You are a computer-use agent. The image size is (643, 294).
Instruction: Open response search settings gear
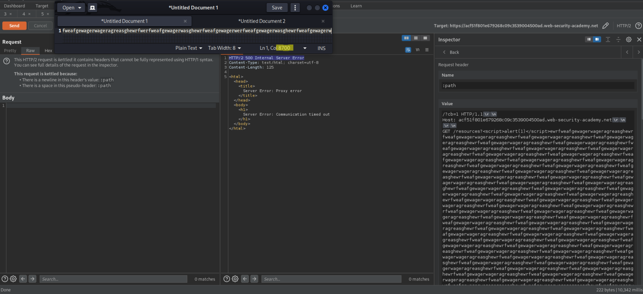pos(235,279)
